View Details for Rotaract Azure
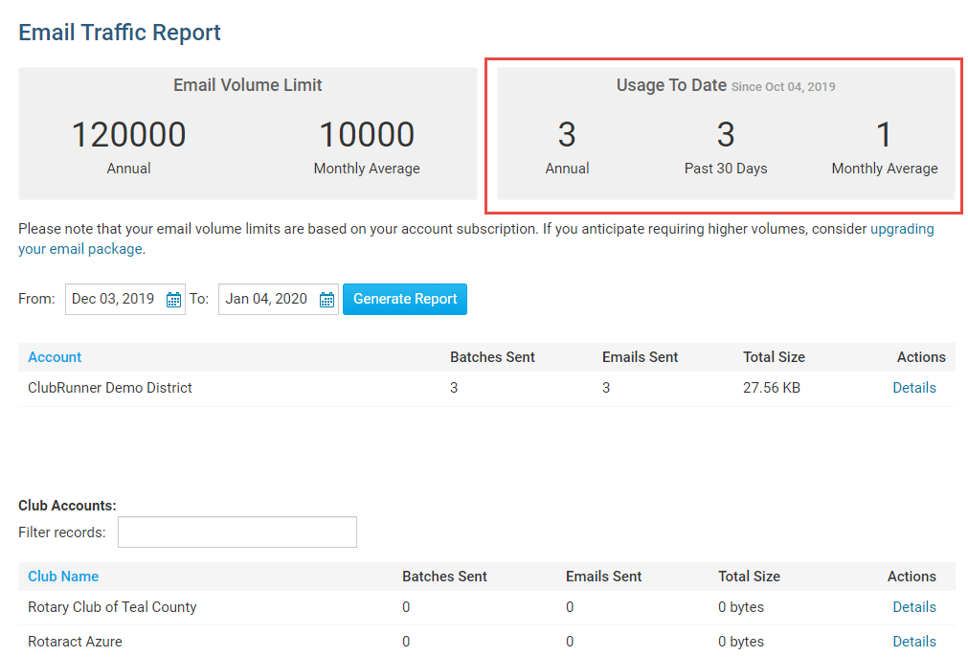The height and width of the screenshot is (657, 968). 913,642
